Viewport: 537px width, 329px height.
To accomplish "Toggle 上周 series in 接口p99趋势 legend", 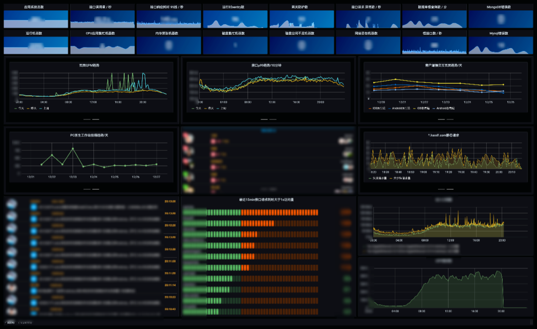I will (x=222, y=108).
